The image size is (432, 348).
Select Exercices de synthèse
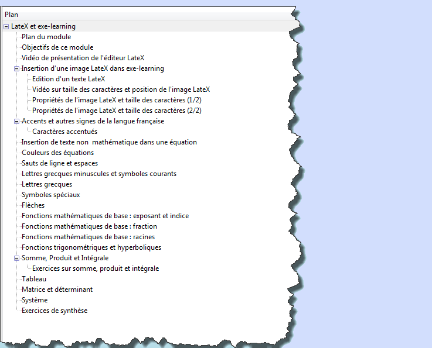coord(55,311)
